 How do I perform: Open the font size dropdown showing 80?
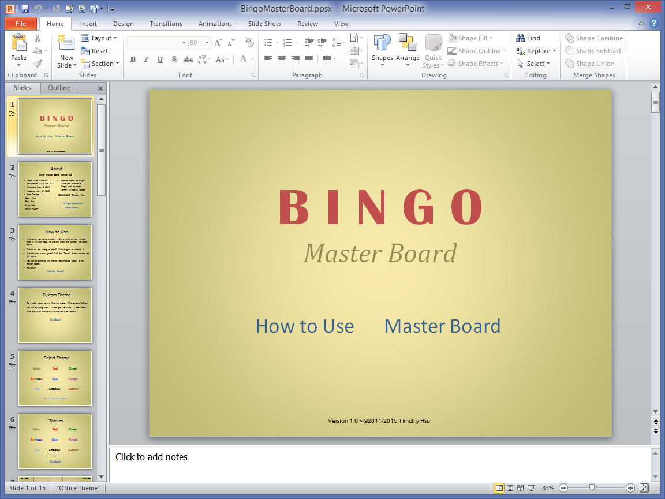click(207, 42)
